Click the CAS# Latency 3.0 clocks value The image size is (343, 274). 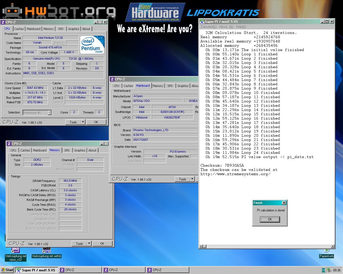[70, 190]
